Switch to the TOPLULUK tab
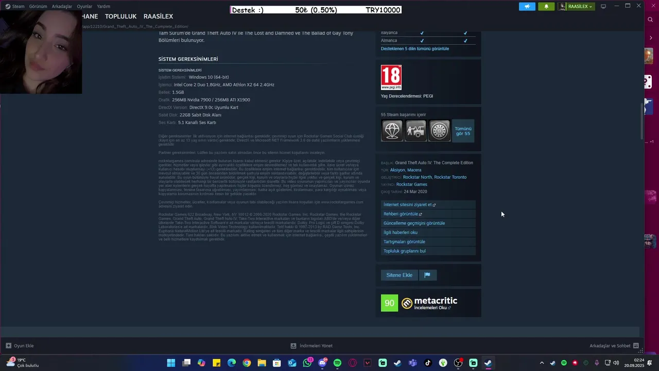 (120, 16)
